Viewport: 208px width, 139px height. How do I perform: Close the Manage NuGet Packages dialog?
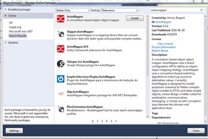tap(196, 131)
